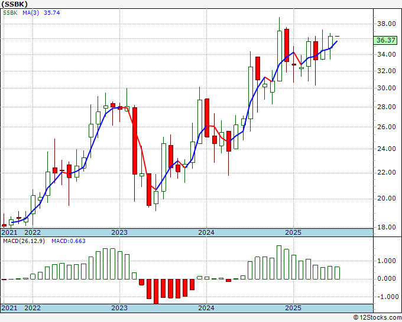Click 2022 on the MACD timeline
The image size is (402, 322).
33,308
